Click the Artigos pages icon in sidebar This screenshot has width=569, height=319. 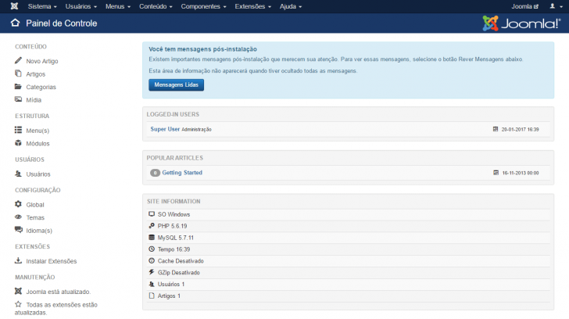pyautogui.click(x=18, y=73)
